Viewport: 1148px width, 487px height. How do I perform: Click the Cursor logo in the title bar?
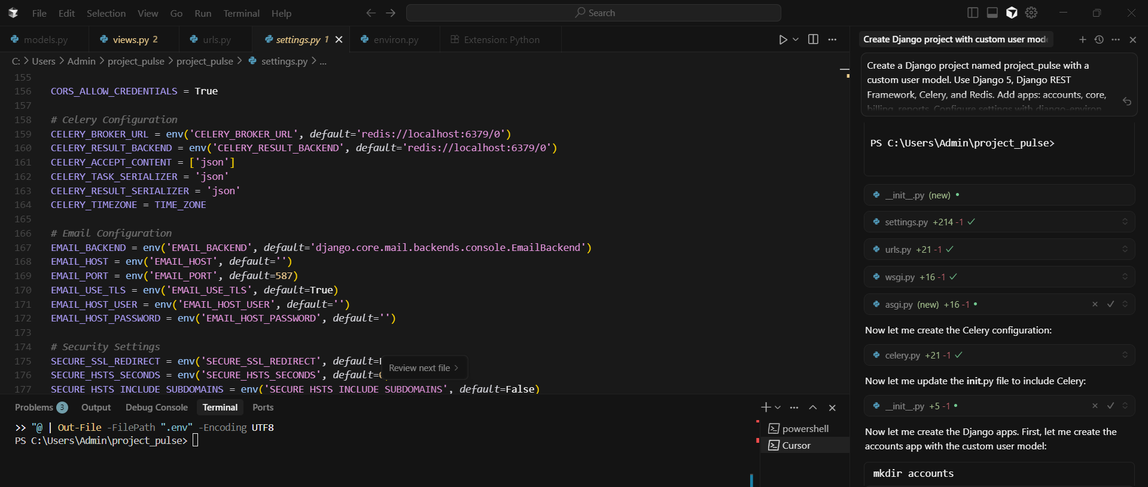pyautogui.click(x=13, y=13)
